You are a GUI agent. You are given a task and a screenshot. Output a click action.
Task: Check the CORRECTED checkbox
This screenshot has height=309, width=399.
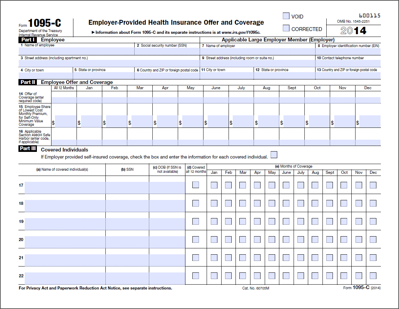[286, 28]
